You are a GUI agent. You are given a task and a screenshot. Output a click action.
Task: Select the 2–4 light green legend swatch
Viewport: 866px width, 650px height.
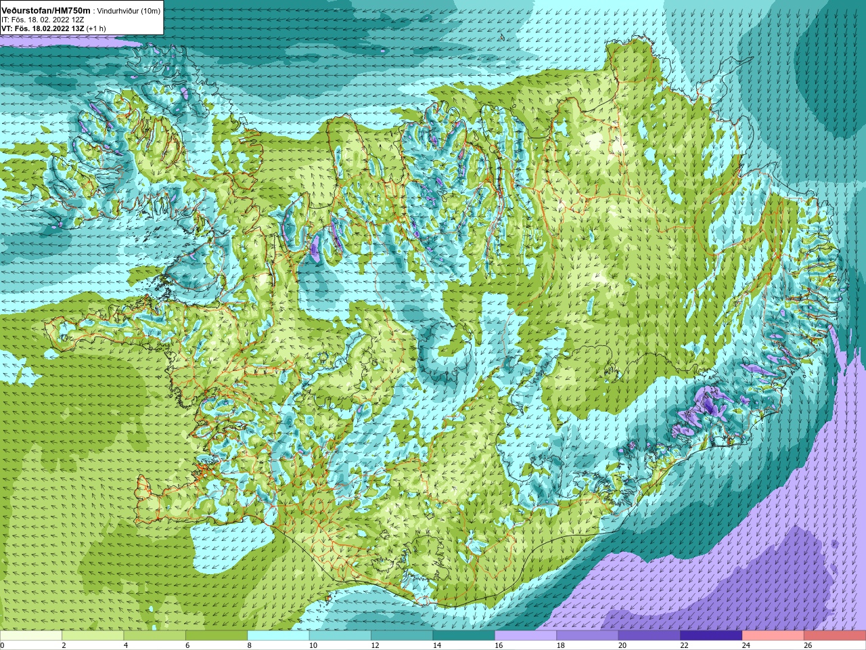point(93,635)
